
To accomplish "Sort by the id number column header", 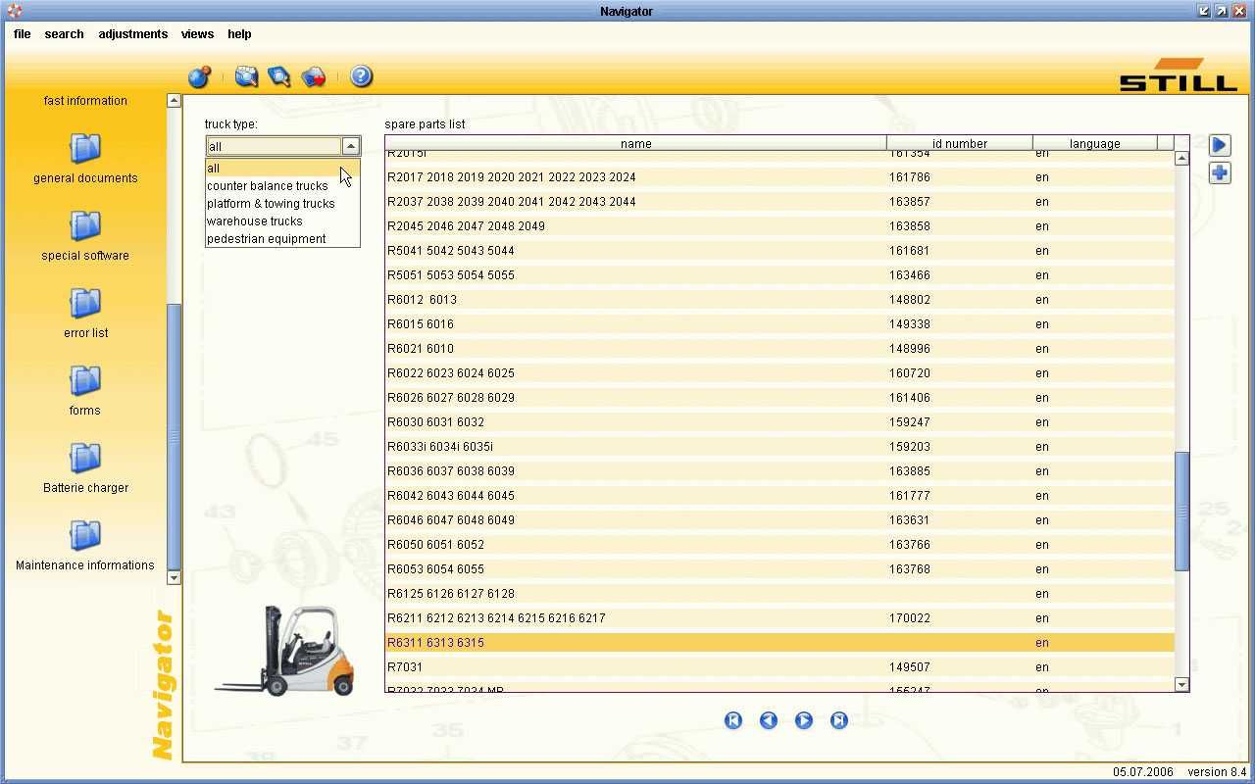I will tap(959, 143).
